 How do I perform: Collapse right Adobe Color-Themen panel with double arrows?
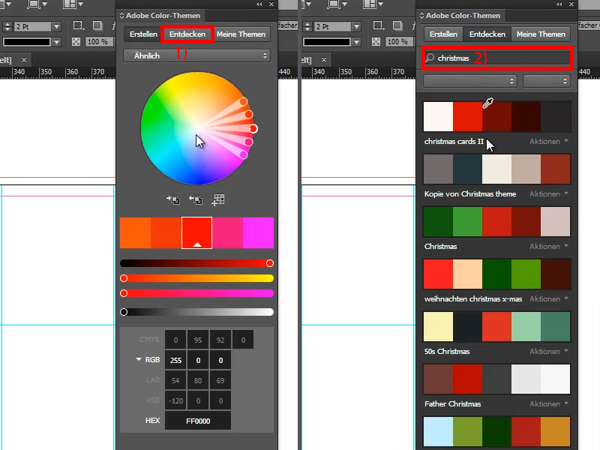(x=559, y=4)
